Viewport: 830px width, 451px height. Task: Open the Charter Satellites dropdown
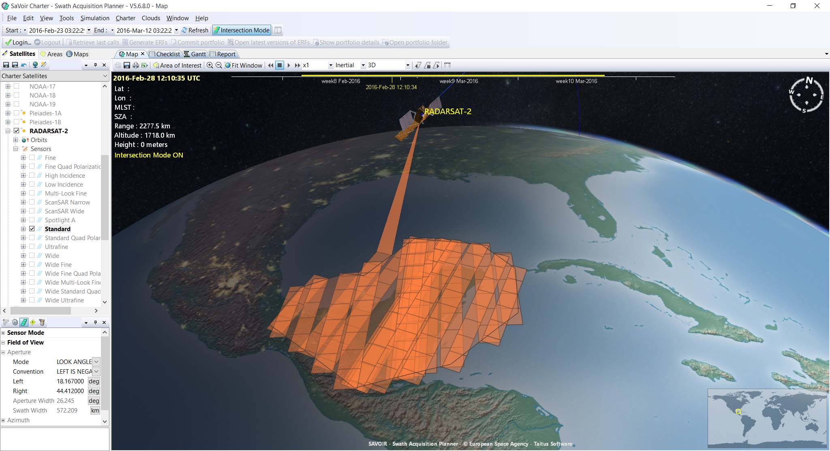(x=105, y=76)
